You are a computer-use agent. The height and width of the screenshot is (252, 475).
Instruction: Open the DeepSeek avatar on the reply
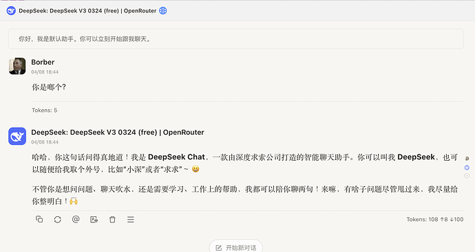pyautogui.click(x=17, y=136)
